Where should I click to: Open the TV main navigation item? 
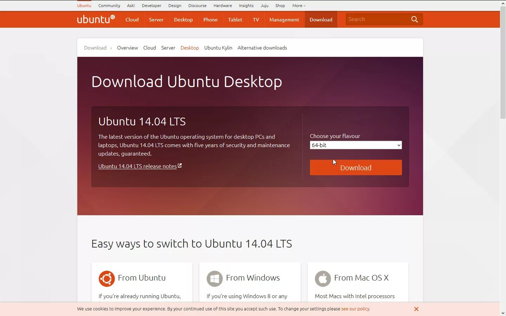click(256, 20)
